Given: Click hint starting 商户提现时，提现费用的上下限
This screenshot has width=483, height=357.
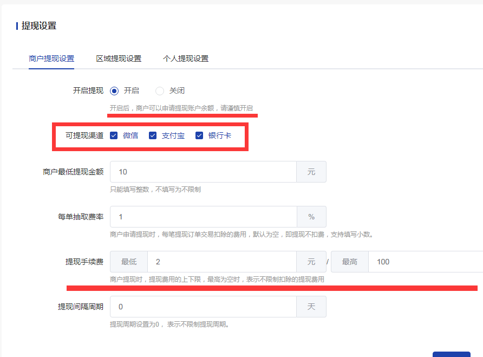Looking at the screenshot, I should pyautogui.click(x=217, y=280).
